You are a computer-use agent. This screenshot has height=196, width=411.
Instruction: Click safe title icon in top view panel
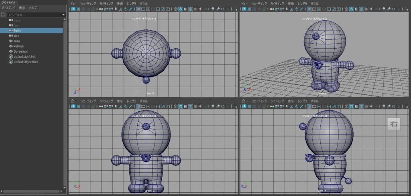point(167,9)
